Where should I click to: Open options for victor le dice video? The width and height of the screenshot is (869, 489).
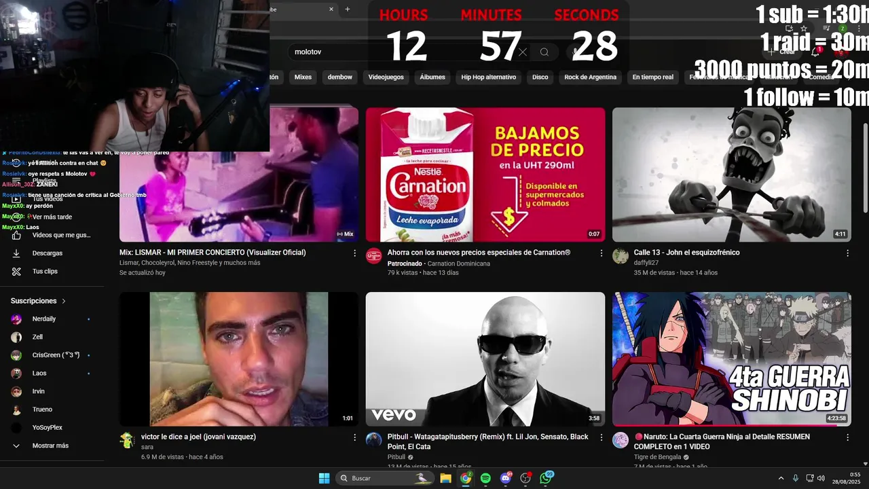click(354, 437)
